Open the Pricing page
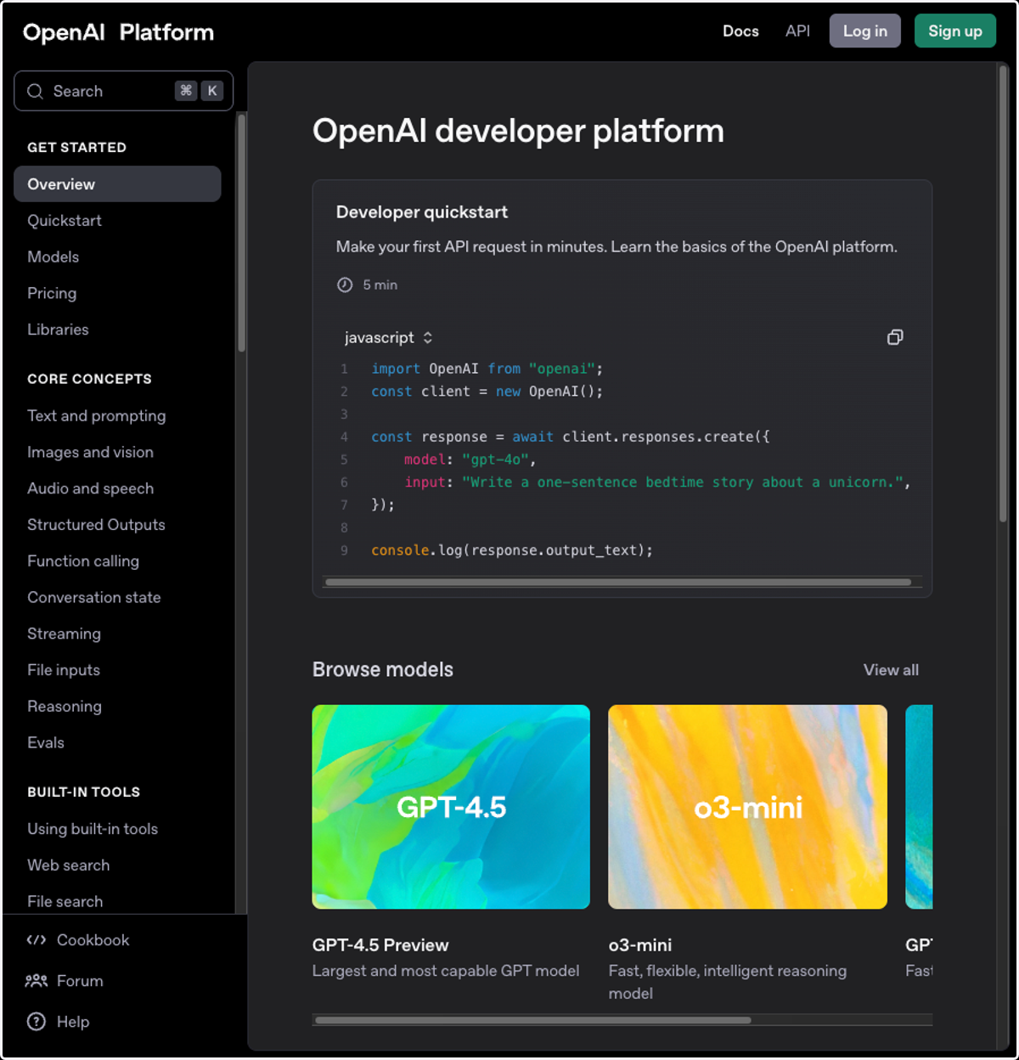Viewport: 1019px width, 1060px height. [x=52, y=293]
